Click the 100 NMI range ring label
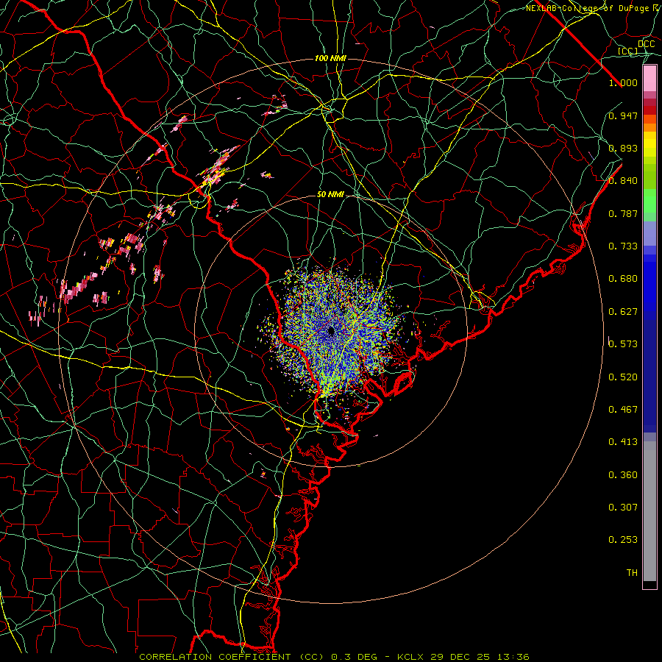The image size is (662, 662). [330, 58]
